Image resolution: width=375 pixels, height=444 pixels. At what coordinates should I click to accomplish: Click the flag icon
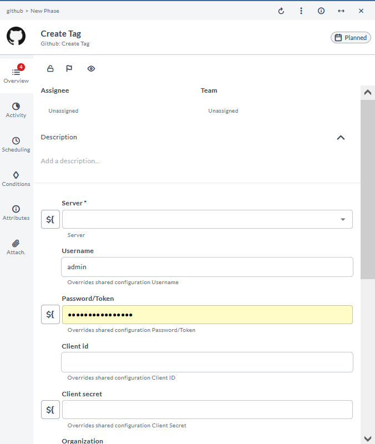69,69
